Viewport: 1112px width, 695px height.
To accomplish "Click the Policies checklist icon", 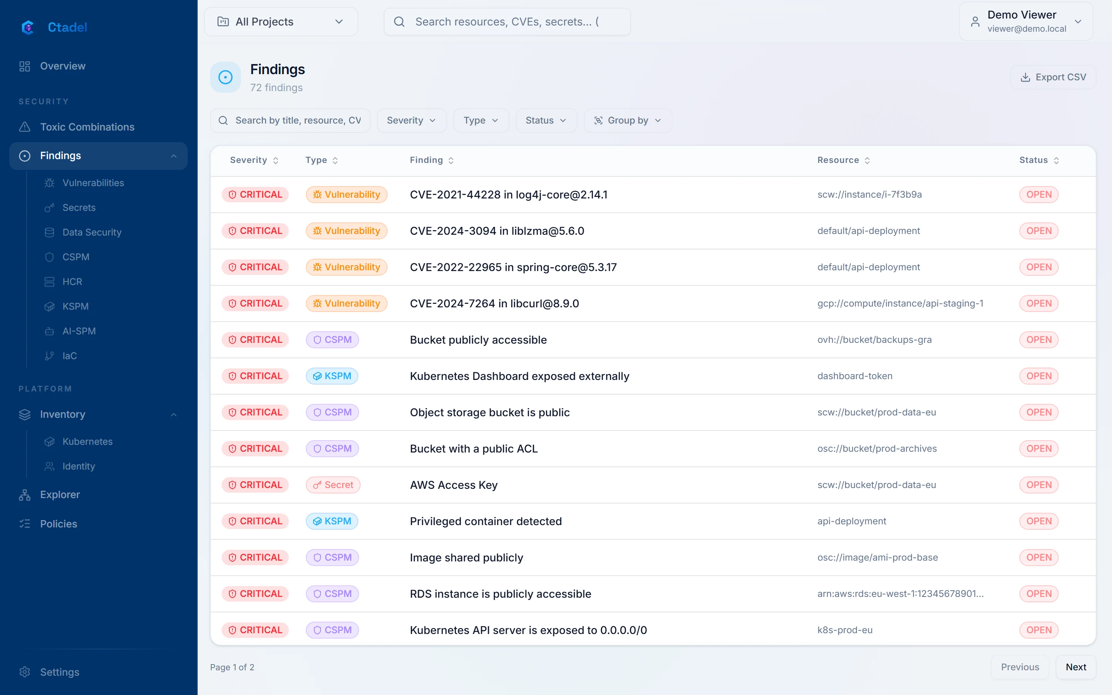I will 25,524.
